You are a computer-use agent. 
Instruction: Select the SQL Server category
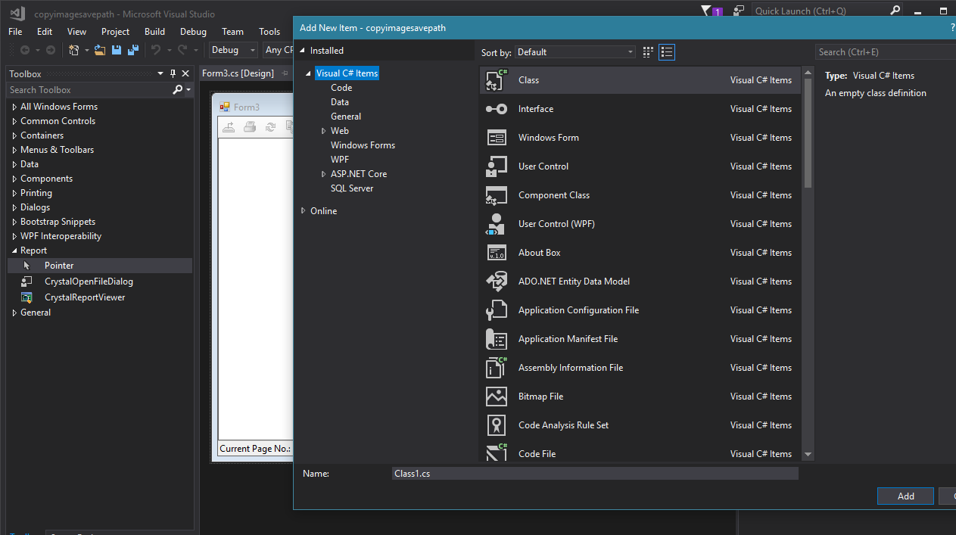[352, 188]
